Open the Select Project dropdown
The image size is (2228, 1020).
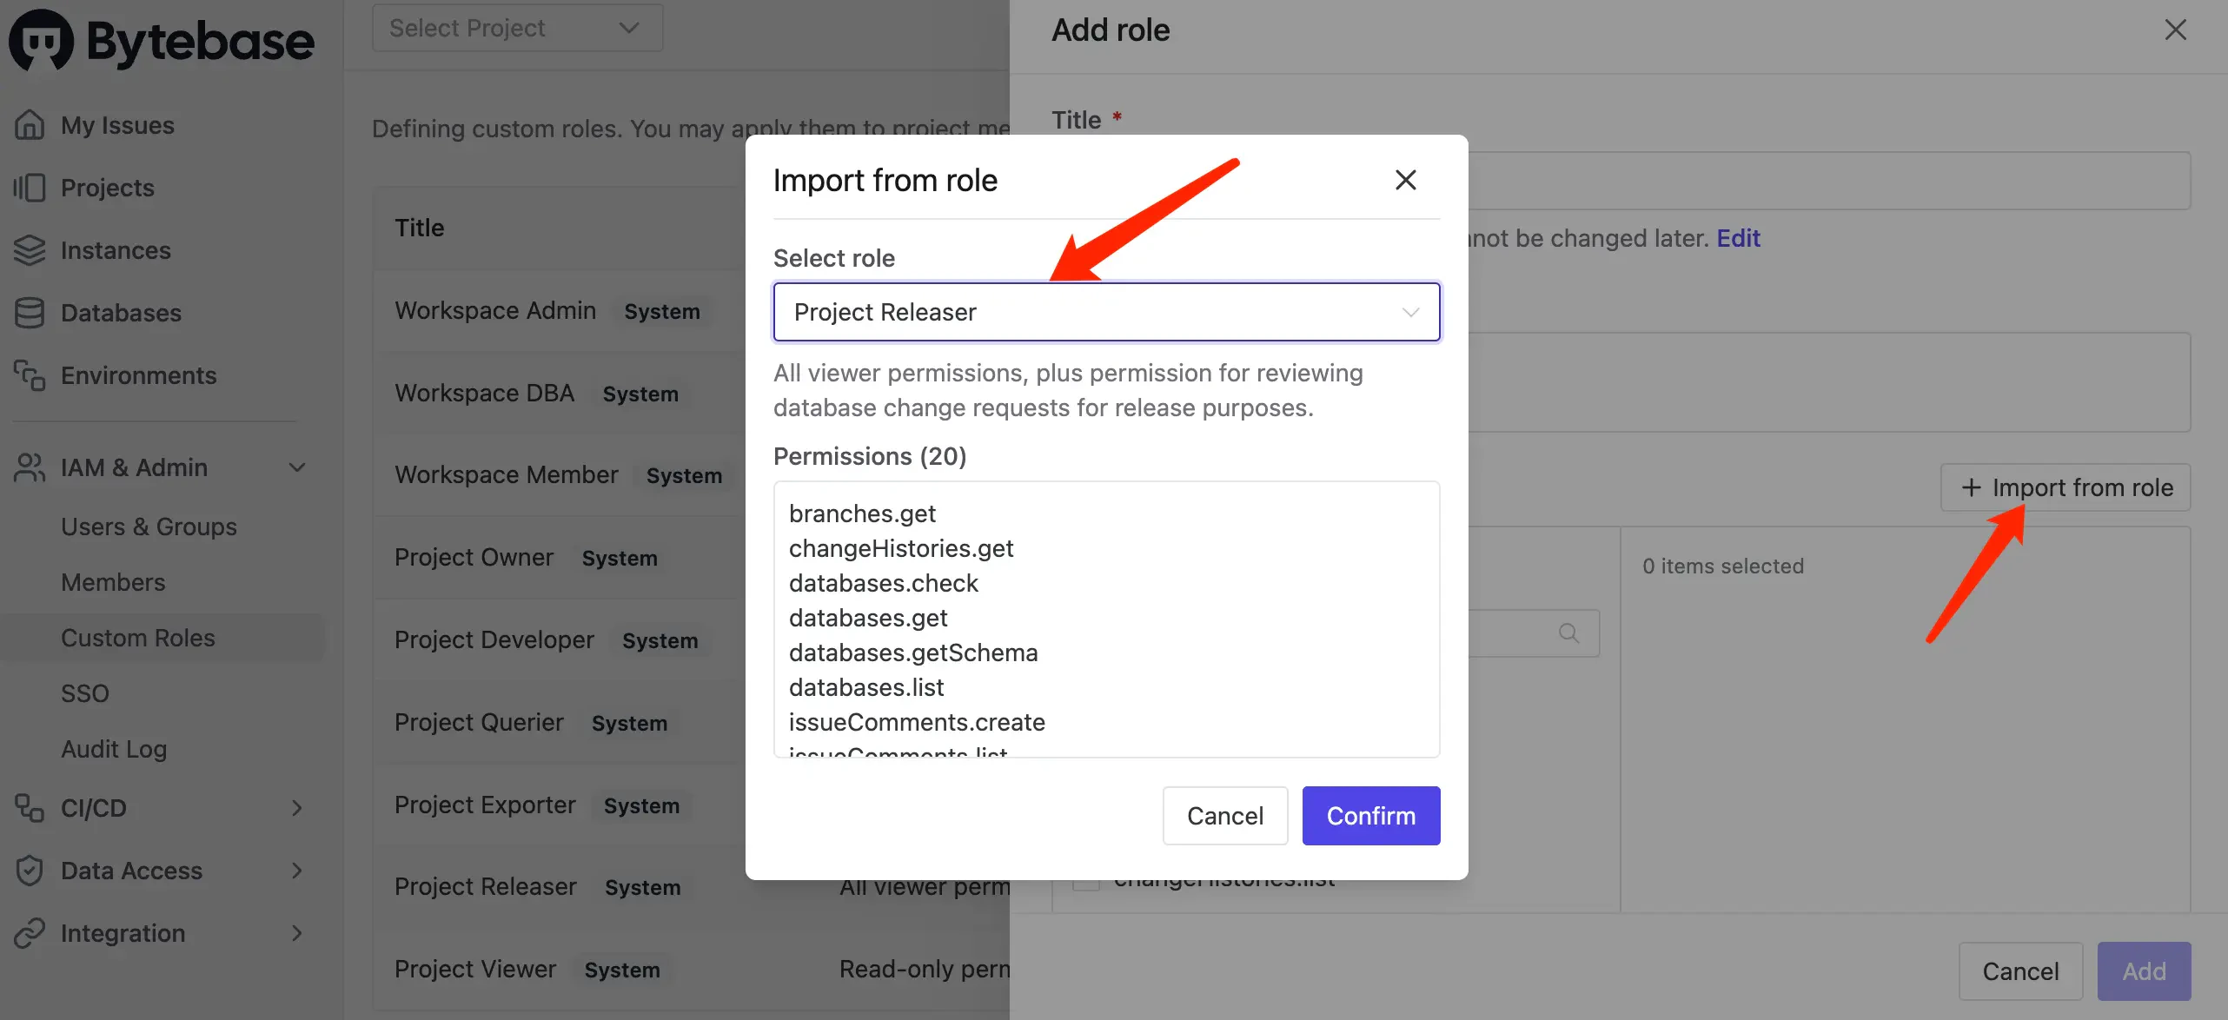516,28
